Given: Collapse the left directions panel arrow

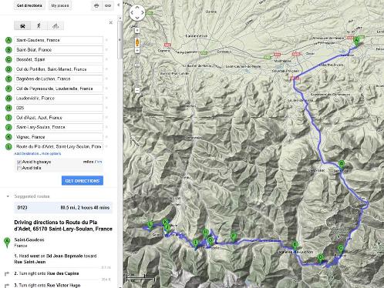Looking at the screenshot, I should pos(118,5).
